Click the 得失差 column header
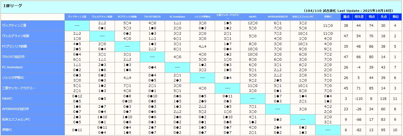 pyautogui.click(x=359, y=17)
